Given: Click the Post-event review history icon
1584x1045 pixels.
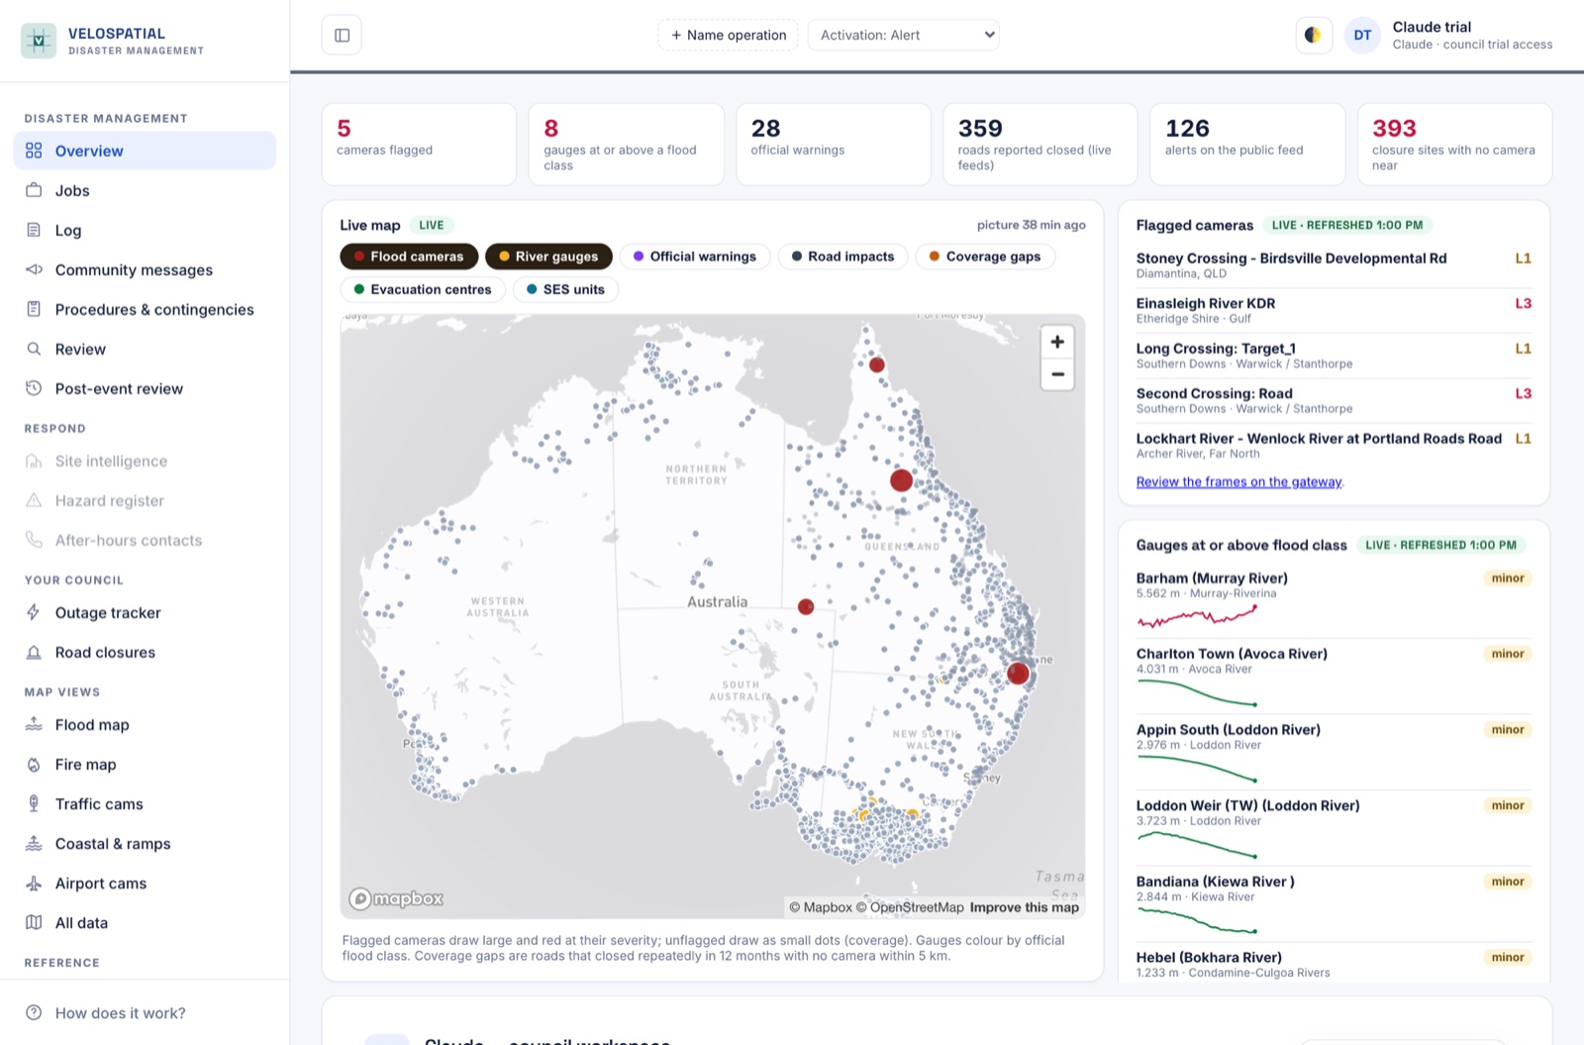Looking at the screenshot, I should [x=34, y=388].
